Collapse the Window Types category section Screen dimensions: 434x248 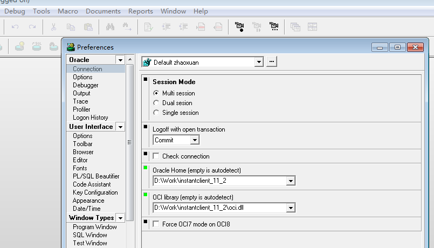click(x=120, y=218)
